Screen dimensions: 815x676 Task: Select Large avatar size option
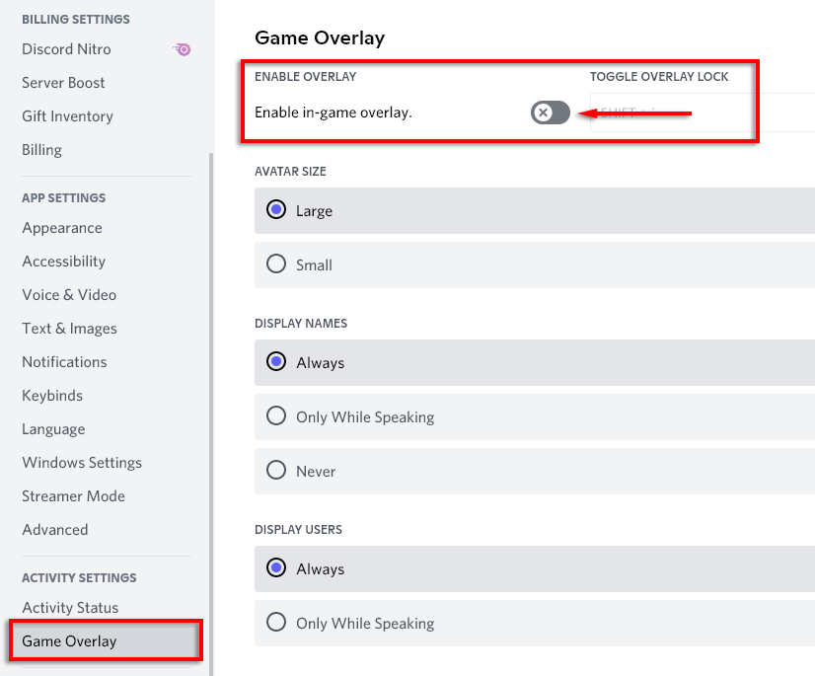(x=277, y=210)
